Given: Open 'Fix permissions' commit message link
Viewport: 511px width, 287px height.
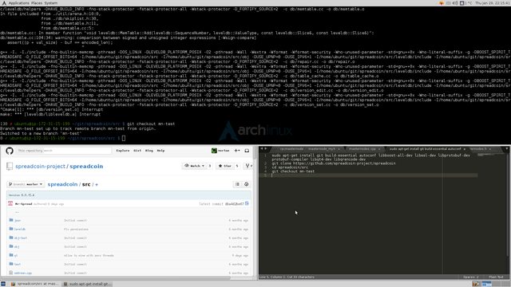Looking at the screenshot, I should [x=76, y=230].
